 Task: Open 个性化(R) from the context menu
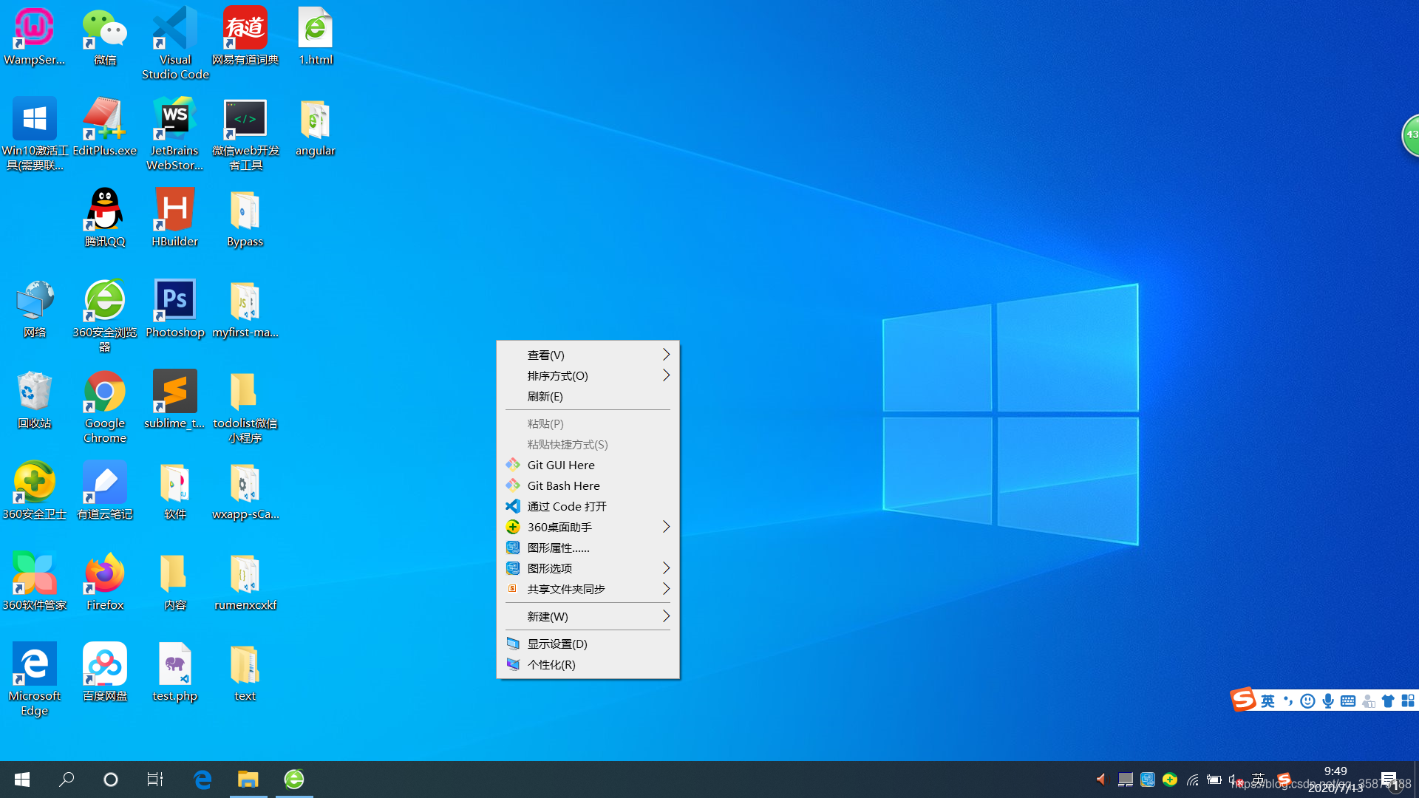tap(551, 665)
